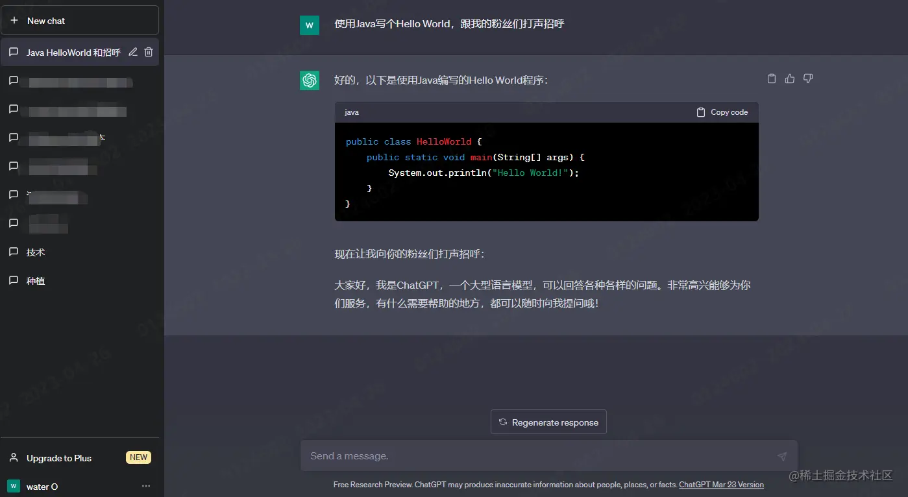
Task: Start a New chat
Action: pos(80,20)
